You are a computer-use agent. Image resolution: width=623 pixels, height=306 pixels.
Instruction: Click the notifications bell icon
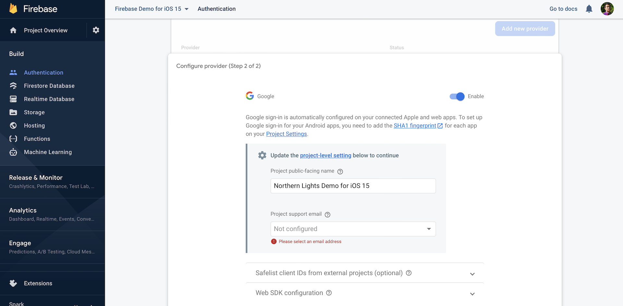click(589, 9)
